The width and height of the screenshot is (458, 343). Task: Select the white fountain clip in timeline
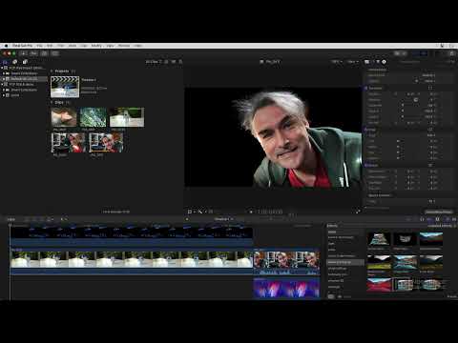coord(132,261)
